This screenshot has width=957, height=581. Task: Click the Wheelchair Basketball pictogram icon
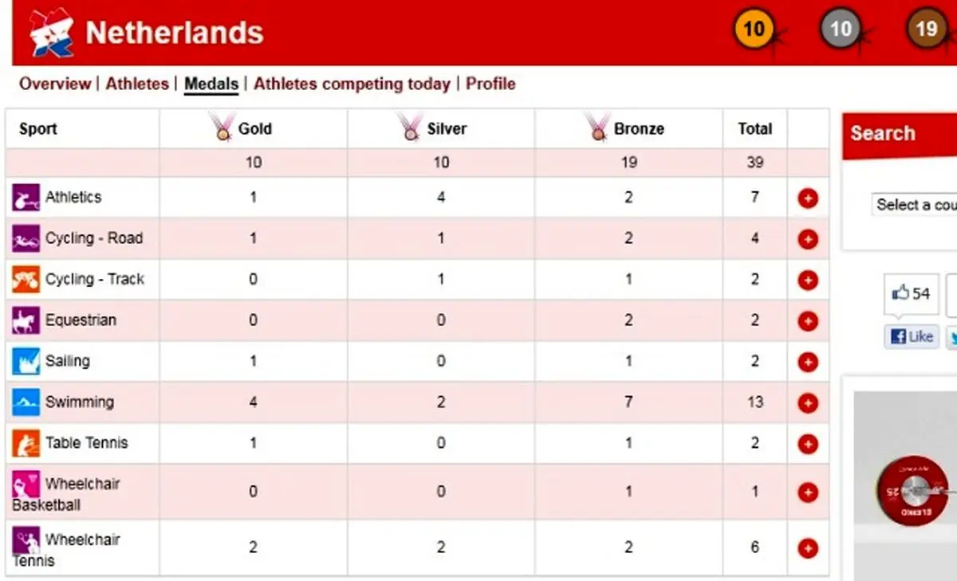(26, 485)
